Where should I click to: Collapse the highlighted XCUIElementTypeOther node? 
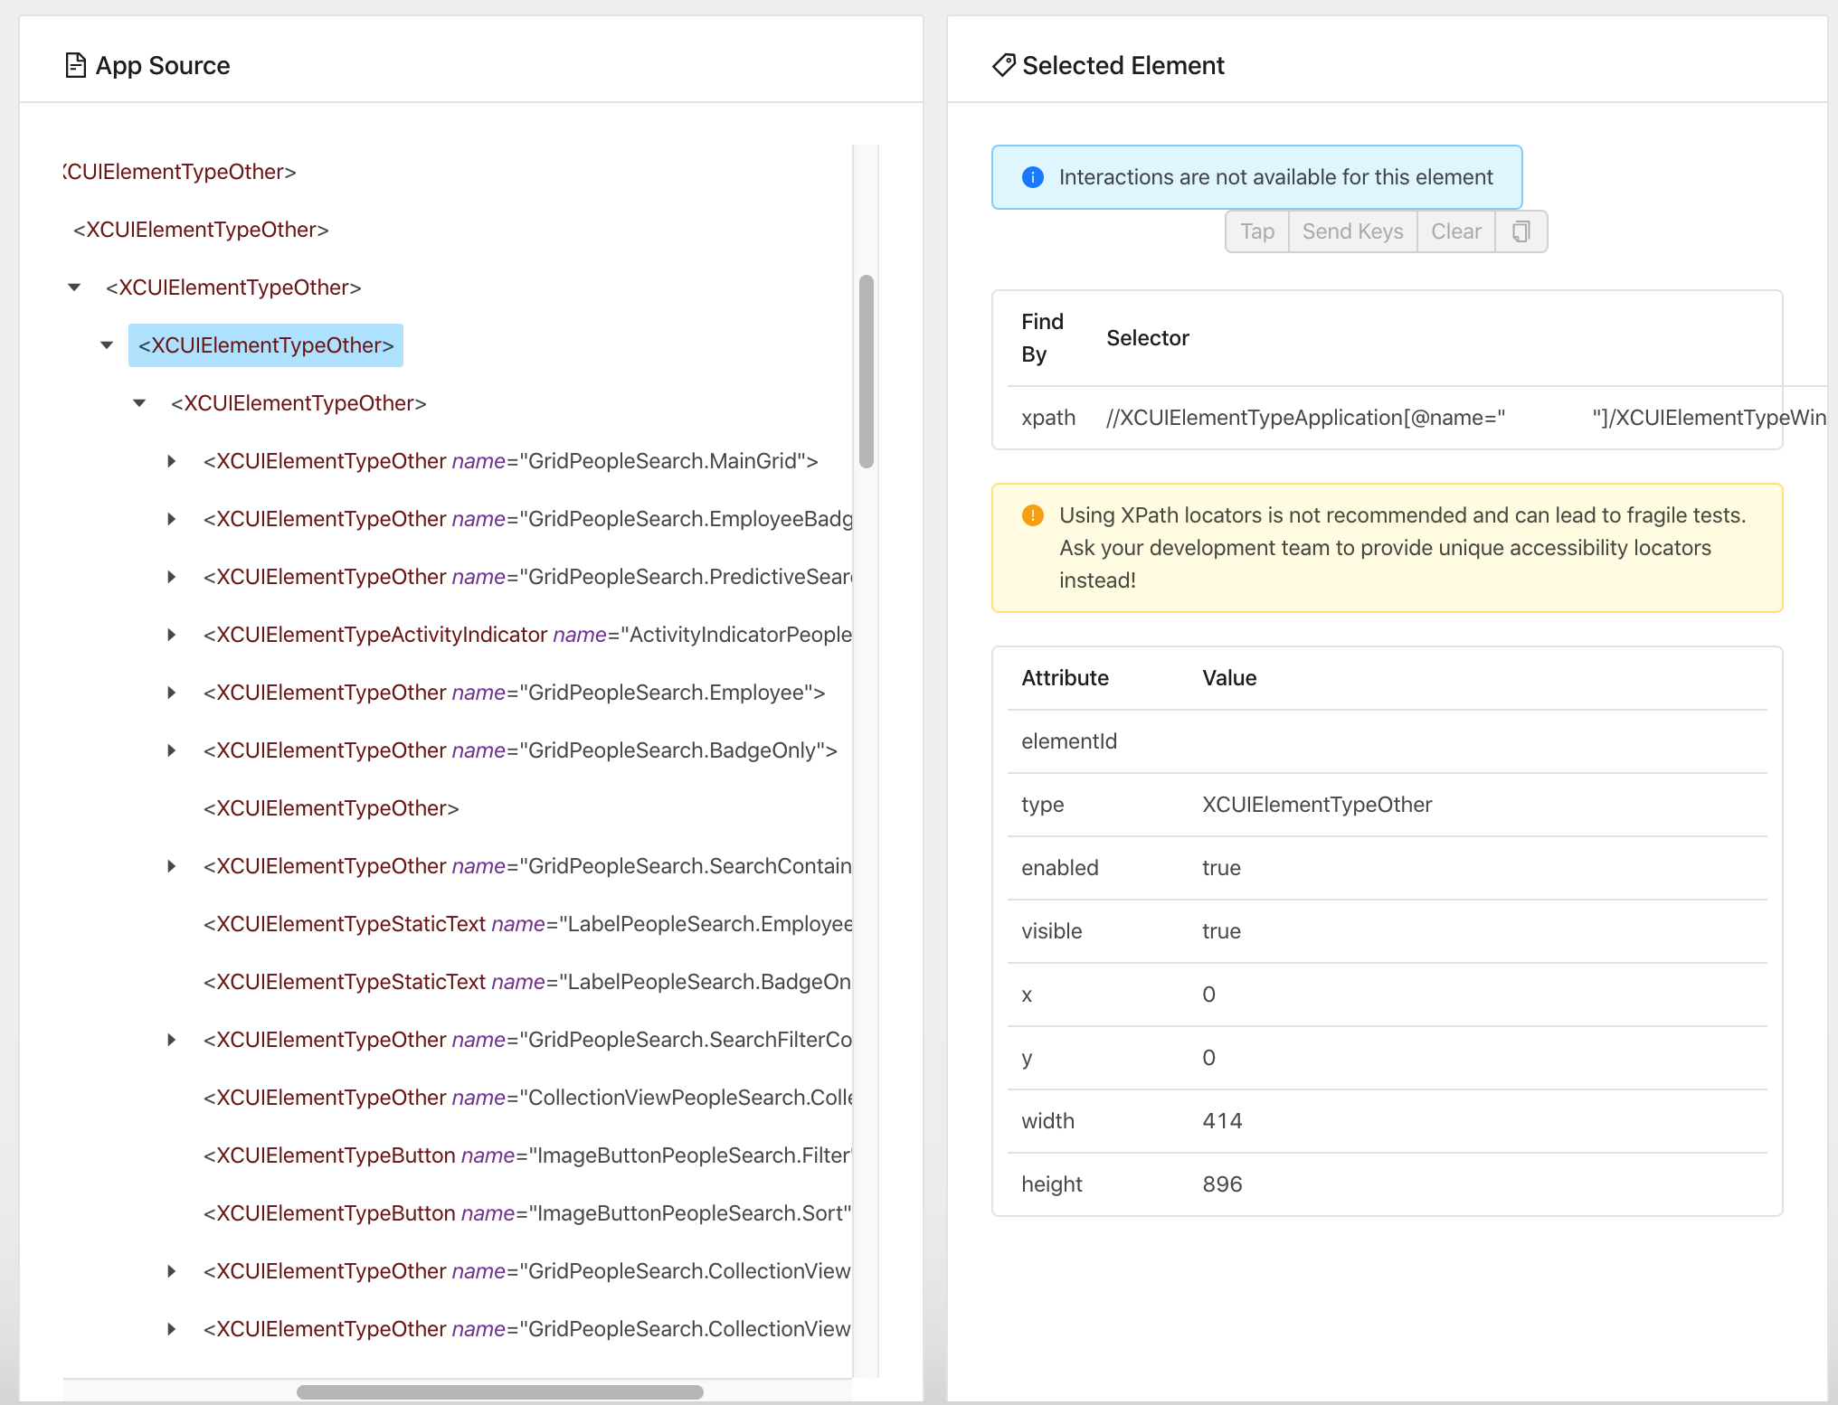click(107, 345)
